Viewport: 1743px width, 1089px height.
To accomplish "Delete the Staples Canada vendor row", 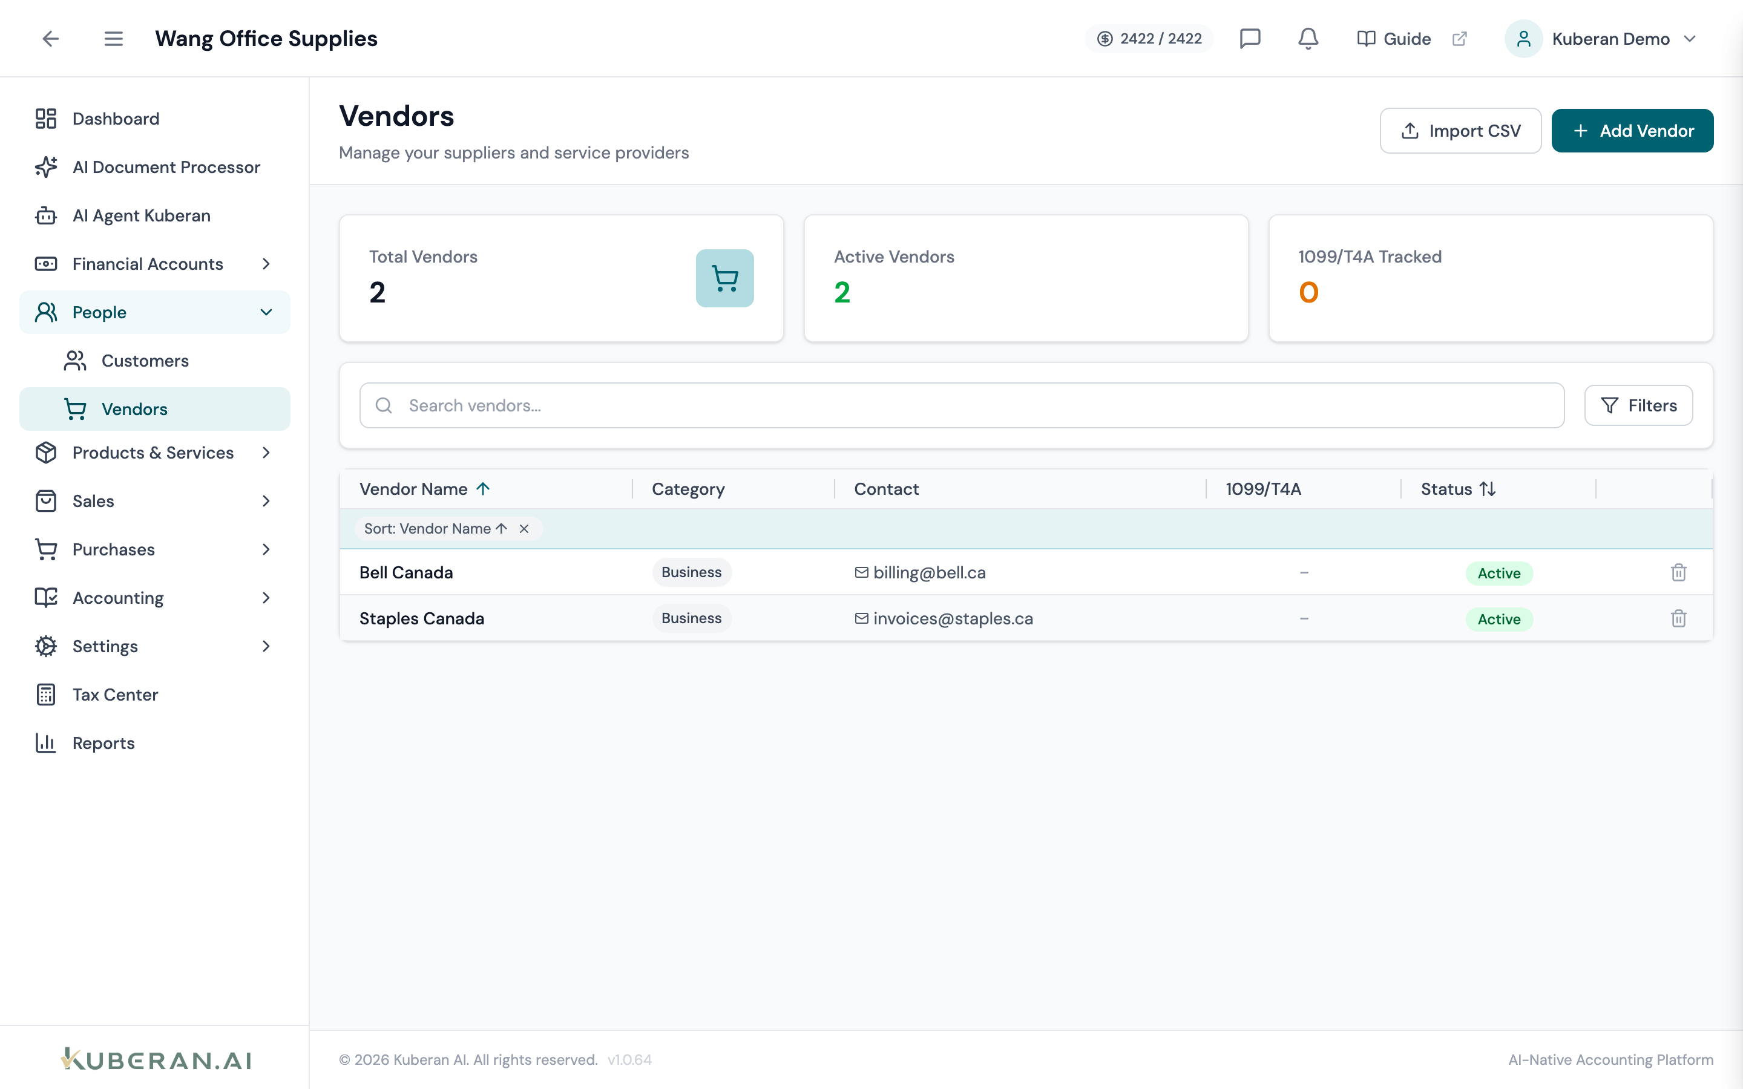I will coord(1678,619).
